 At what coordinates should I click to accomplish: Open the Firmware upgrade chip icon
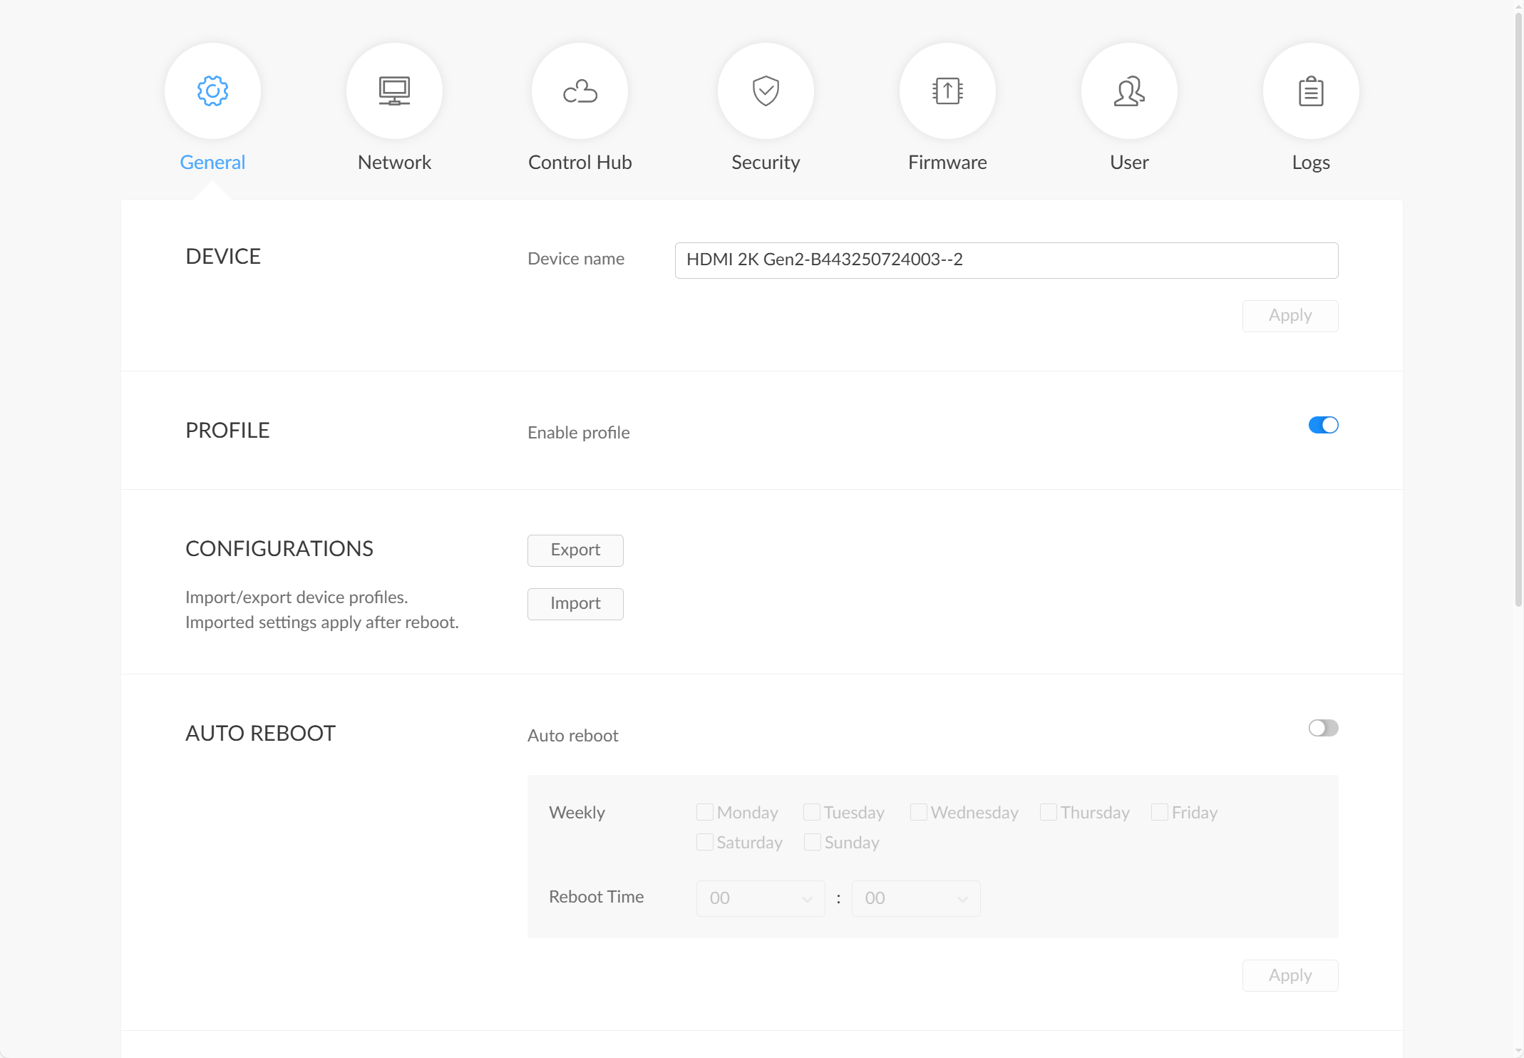coord(947,91)
